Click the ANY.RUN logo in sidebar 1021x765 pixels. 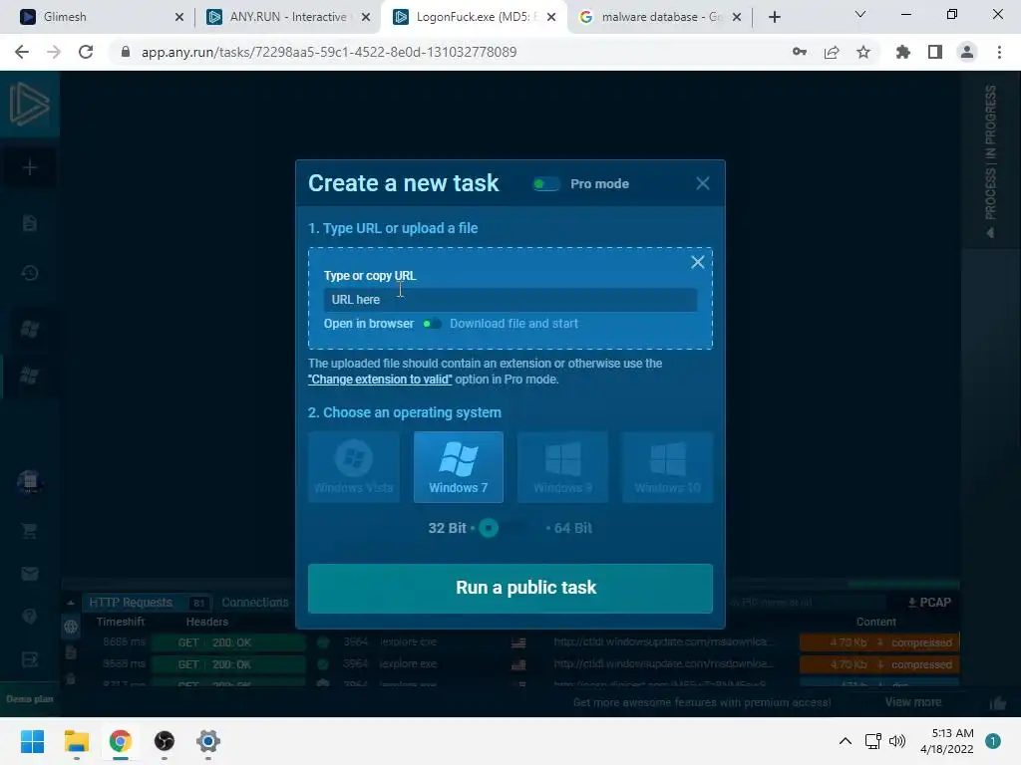click(29, 104)
